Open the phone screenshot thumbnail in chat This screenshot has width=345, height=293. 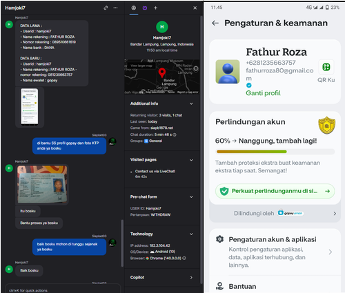coord(30,107)
